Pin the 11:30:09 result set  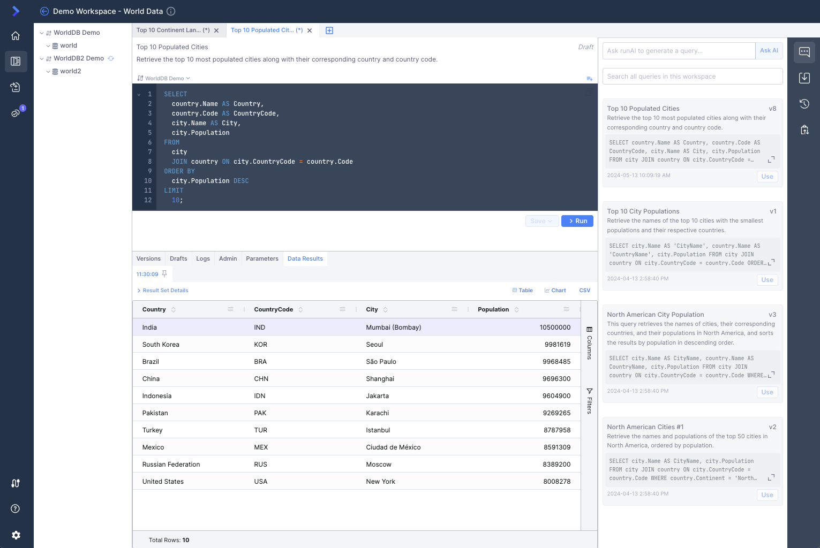click(164, 274)
